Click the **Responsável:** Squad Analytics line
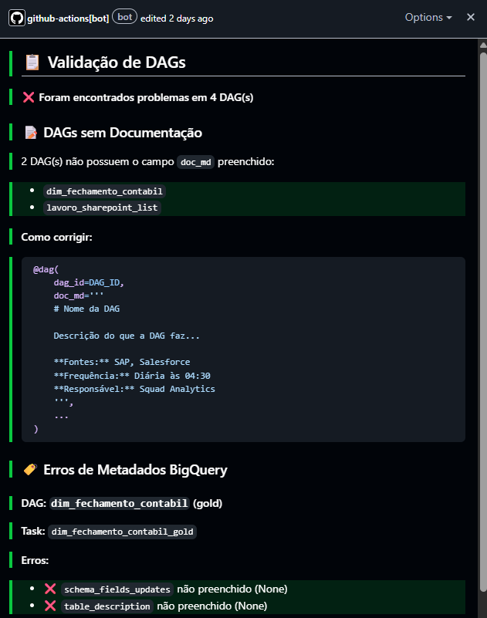 coord(134,389)
